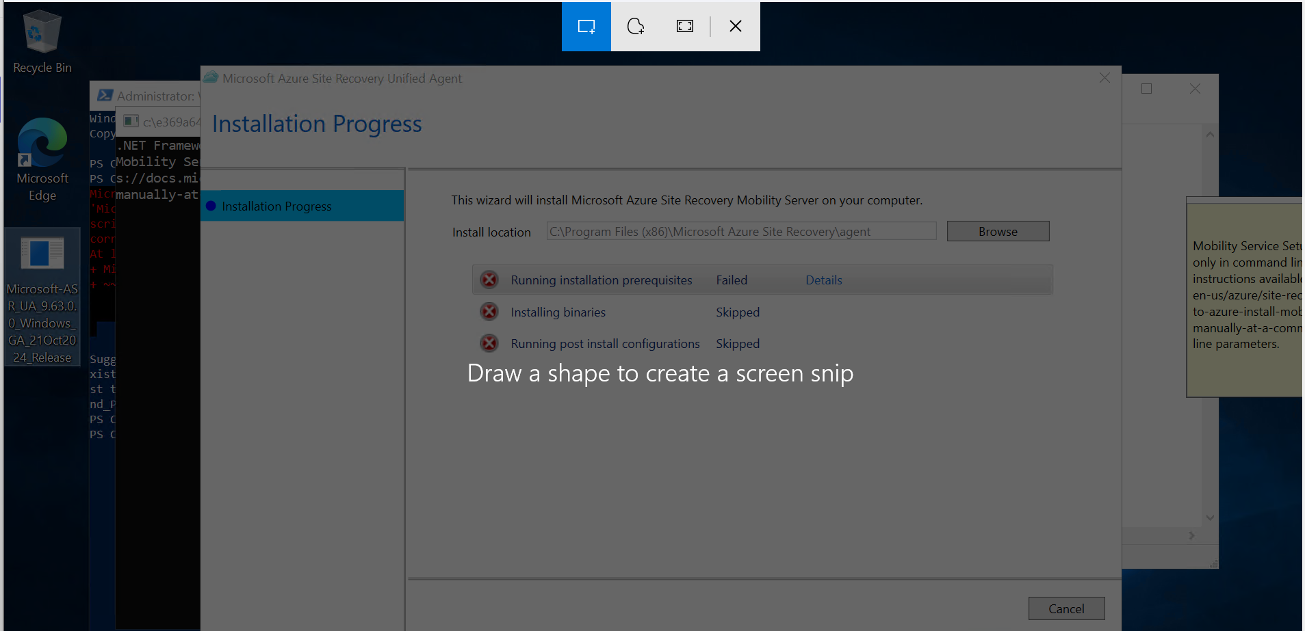The height and width of the screenshot is (631, 1305).
Task: Click the PowerShell Administrator window icon
Action: coord(105,96)
